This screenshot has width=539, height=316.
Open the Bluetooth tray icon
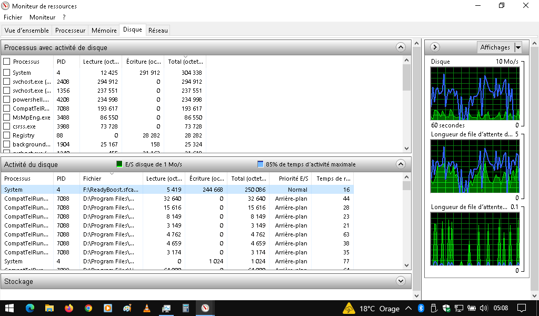pos(421,308)
